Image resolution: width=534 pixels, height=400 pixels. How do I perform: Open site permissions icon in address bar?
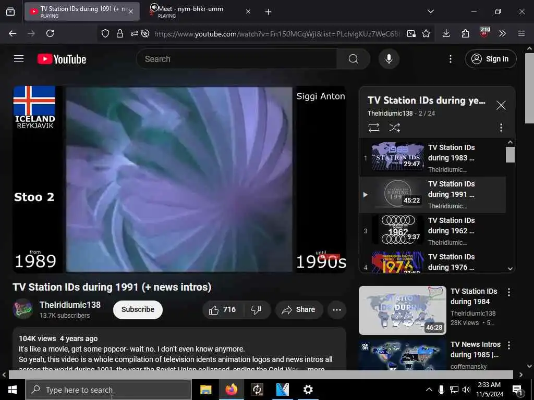(x=134, y=33)
